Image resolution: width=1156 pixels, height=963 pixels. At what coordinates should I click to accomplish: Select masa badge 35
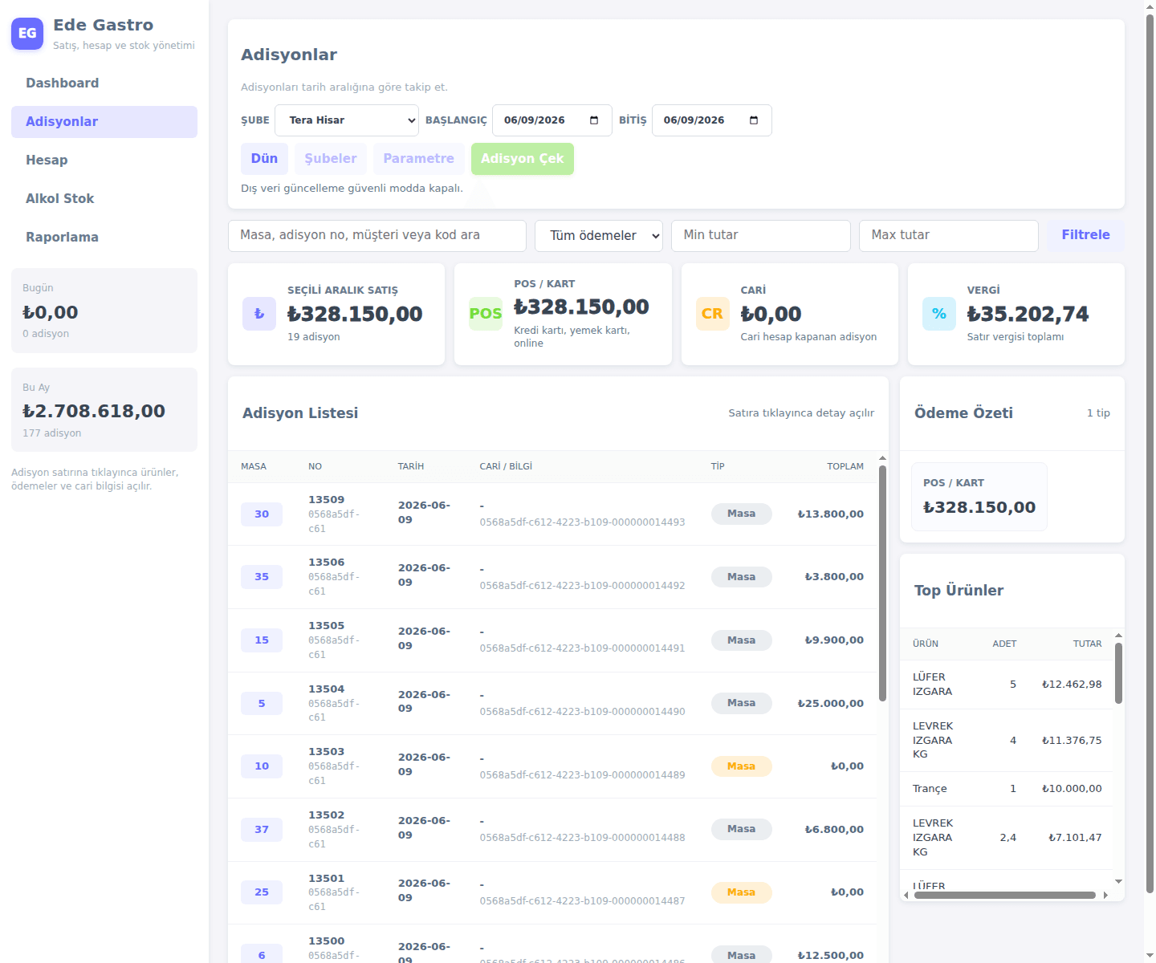pos(262,577)
